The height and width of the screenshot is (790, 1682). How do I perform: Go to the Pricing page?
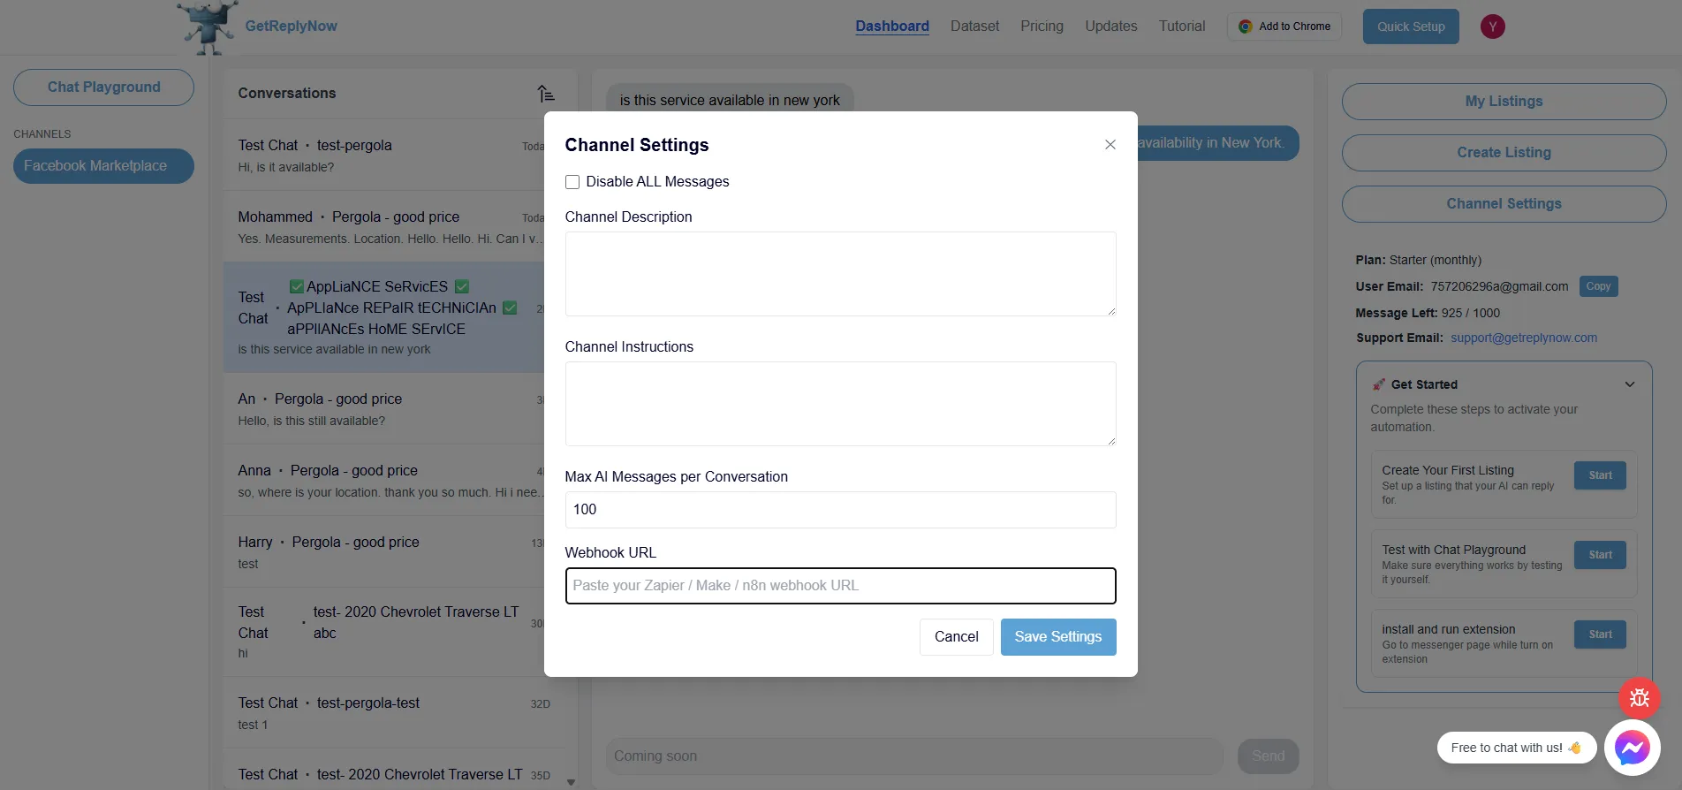pyautogui.click(x=1042, y=27)
